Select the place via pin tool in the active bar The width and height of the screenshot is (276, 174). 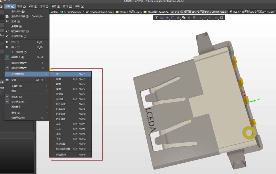pos(195,18)
